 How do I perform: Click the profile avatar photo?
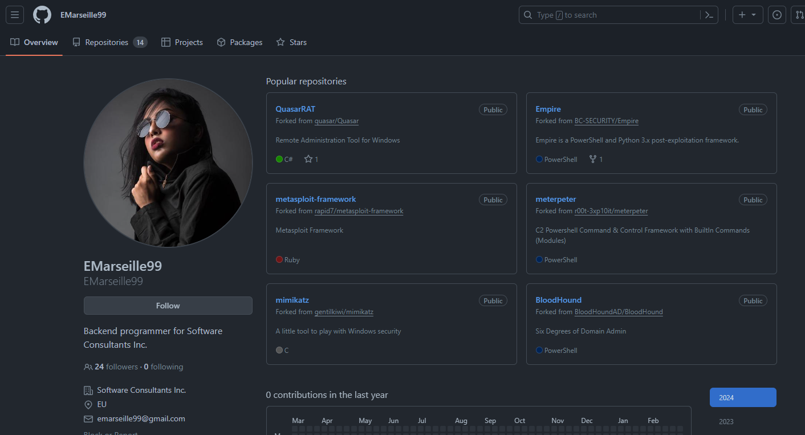pyautogui.click(x=168, y=163)
